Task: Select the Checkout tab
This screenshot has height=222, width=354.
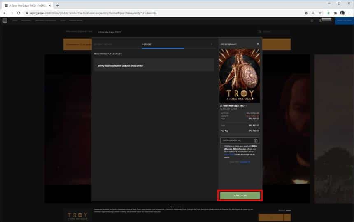Action: [147, 44]
